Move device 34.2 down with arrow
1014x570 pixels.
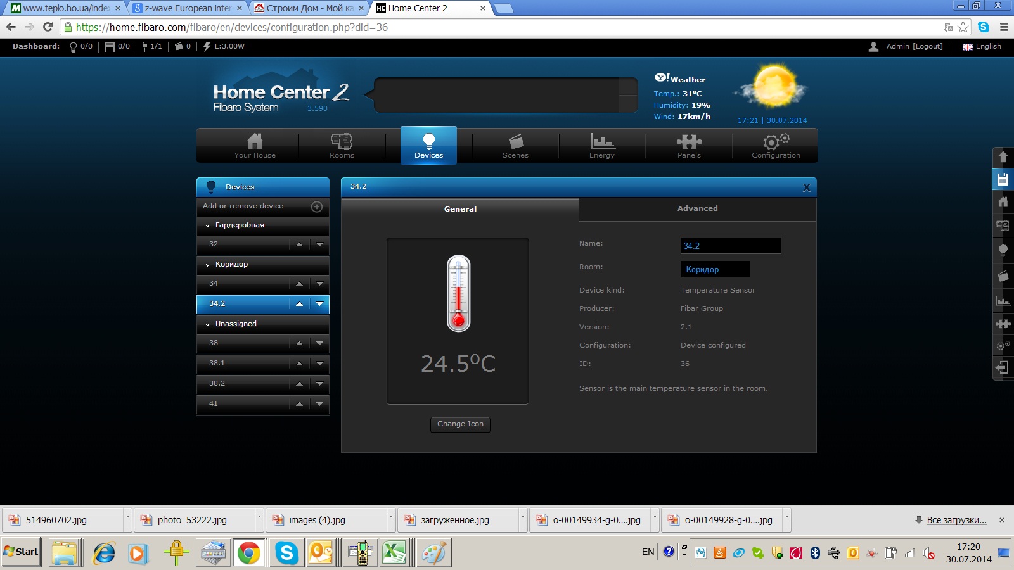pyautogui.click(x=319, y=304)
